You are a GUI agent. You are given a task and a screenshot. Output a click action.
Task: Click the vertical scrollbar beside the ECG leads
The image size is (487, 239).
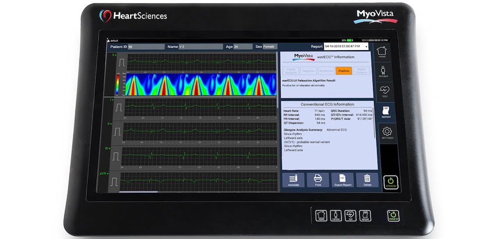[277, 79]
